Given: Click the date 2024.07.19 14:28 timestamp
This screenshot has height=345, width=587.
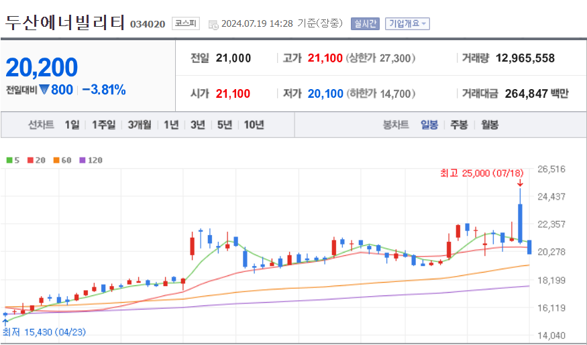Looking at the screenshot, I should (257, 23).
